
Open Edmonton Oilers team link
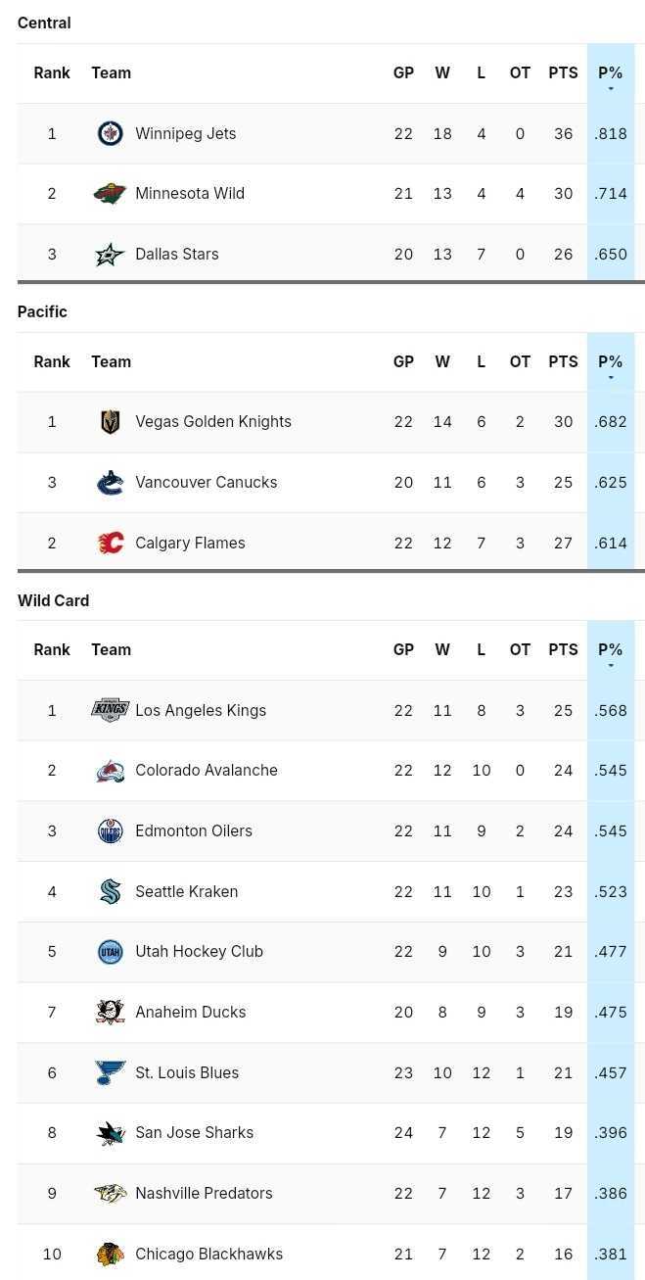click(194, 830)
